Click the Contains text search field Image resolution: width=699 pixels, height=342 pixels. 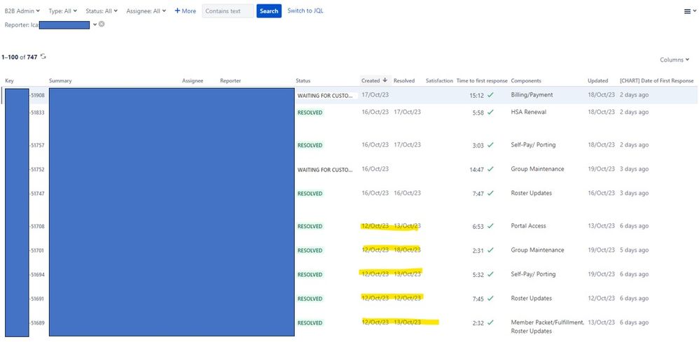[x=228, y=11]
